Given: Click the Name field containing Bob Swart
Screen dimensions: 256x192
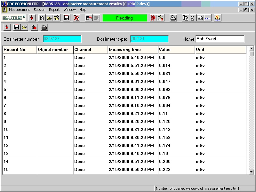Looking at the screenshot, I should 220,39.
